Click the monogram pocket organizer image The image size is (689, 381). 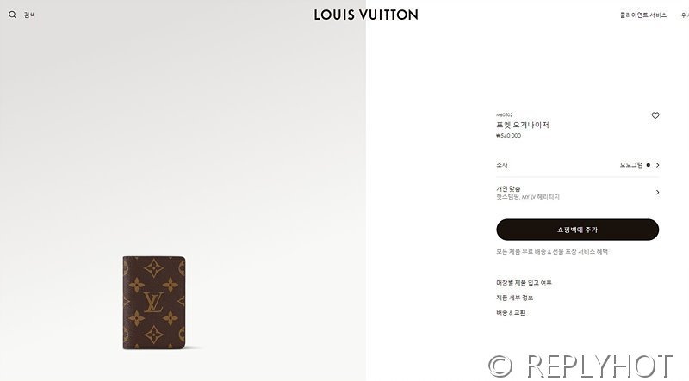154,303
